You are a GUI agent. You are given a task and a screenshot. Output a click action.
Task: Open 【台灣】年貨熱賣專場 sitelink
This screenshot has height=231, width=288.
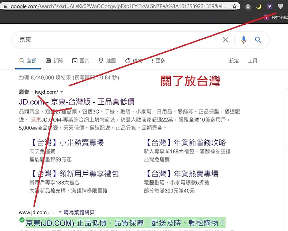point(182,174)
